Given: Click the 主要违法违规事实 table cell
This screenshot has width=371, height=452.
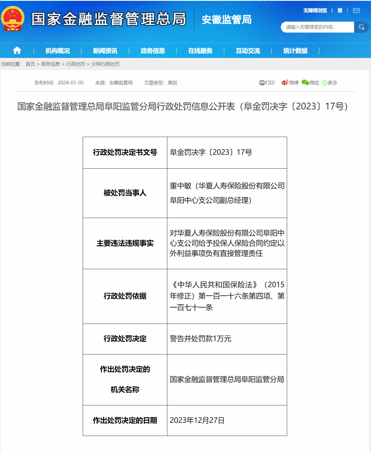Looking at the screenshot, I should tap(125, 243).
